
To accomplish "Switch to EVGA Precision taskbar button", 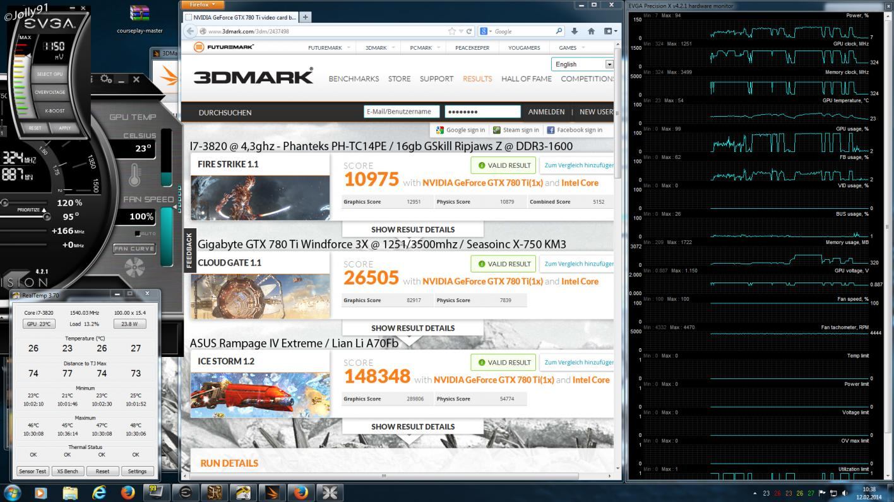I will (x=185, y=493).
